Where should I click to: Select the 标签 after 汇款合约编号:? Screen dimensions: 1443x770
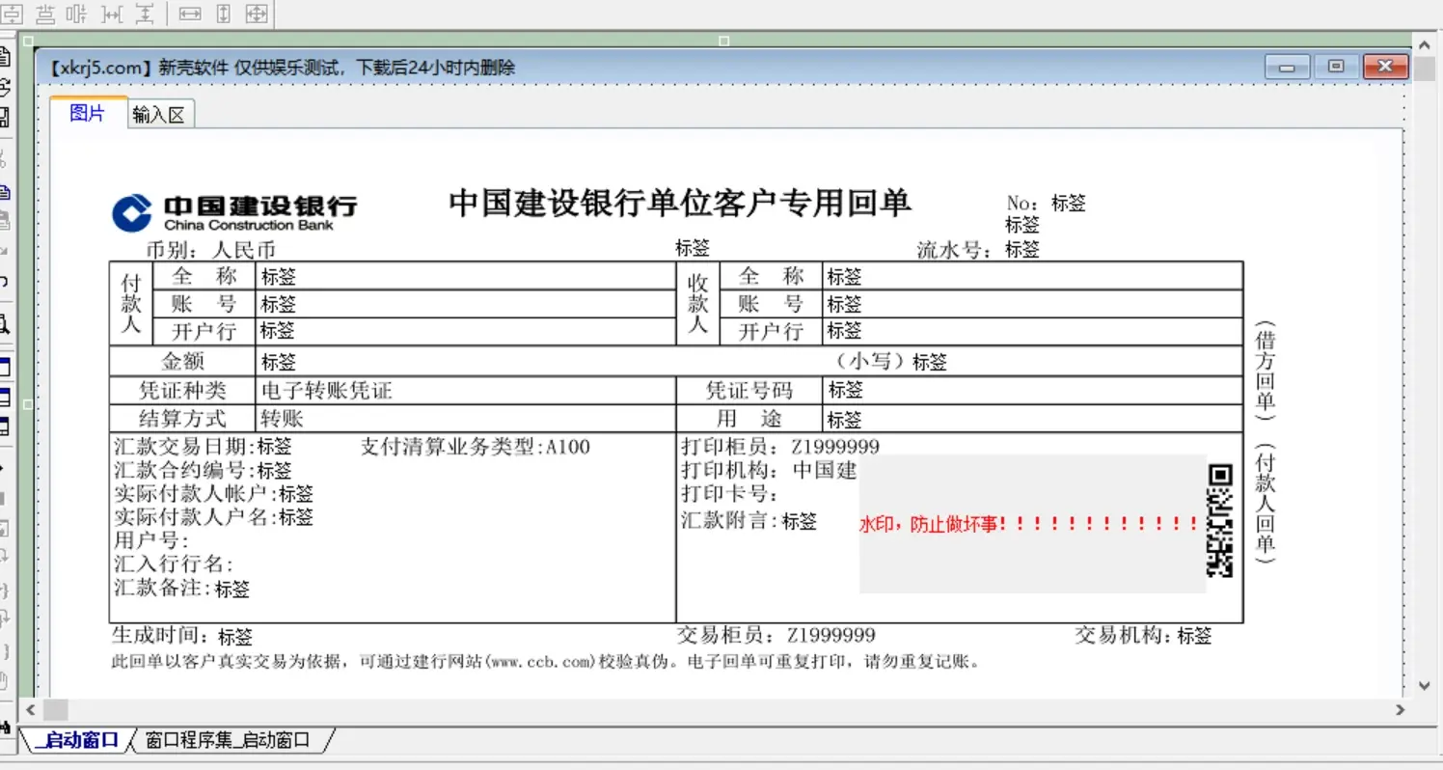pyautogui.click(x=274, y=471)
